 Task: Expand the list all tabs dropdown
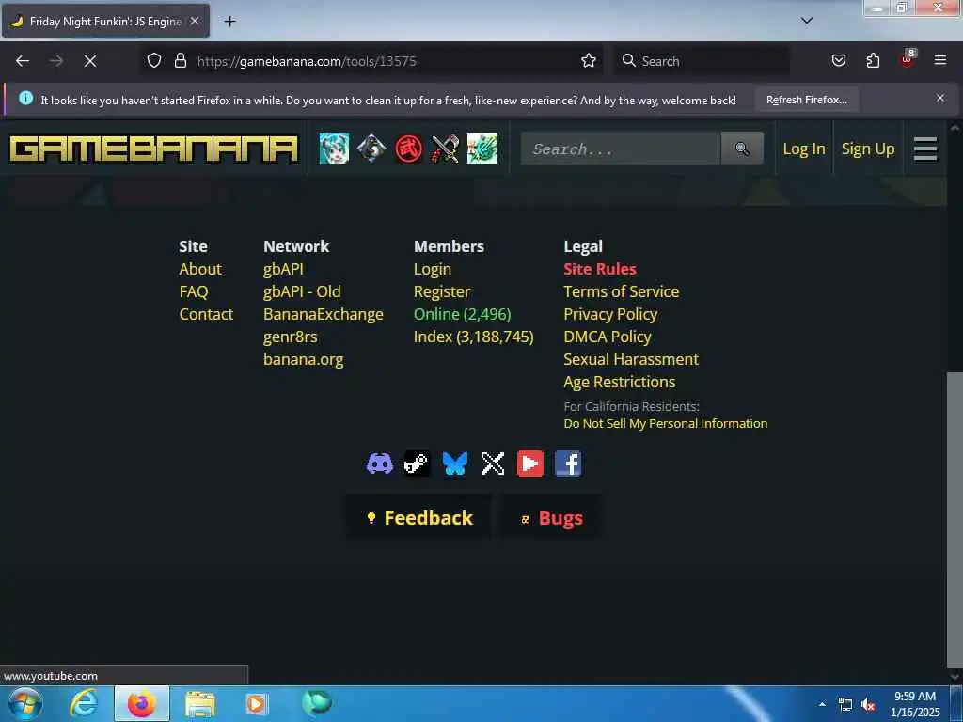(x=807, y=21)
